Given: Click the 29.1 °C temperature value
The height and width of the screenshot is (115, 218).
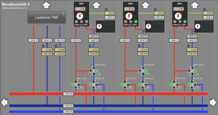Looking at the screenshot, I should [60, 40].
